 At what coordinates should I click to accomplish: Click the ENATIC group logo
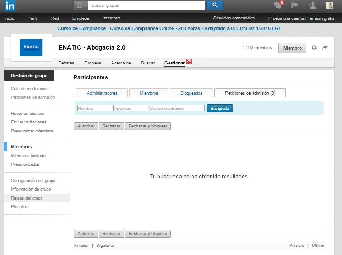(31, 48)
